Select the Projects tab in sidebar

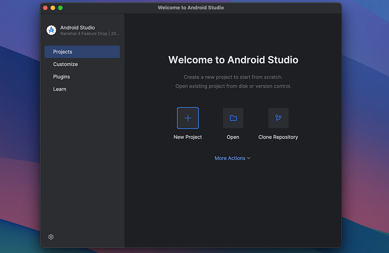click(x=82, y=52)
